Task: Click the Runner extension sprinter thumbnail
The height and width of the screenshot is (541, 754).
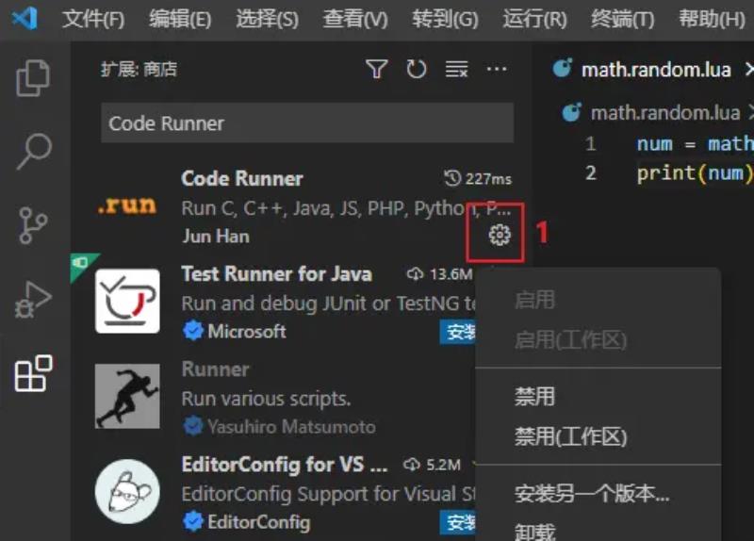Action: [127, 396]
